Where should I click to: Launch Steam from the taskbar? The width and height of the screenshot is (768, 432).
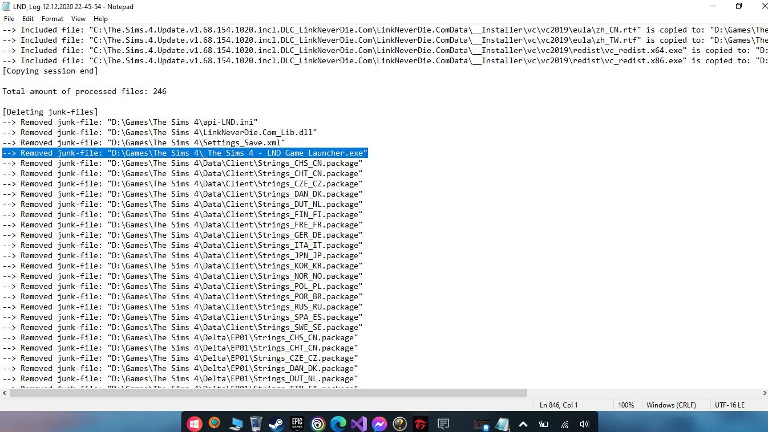276,424
